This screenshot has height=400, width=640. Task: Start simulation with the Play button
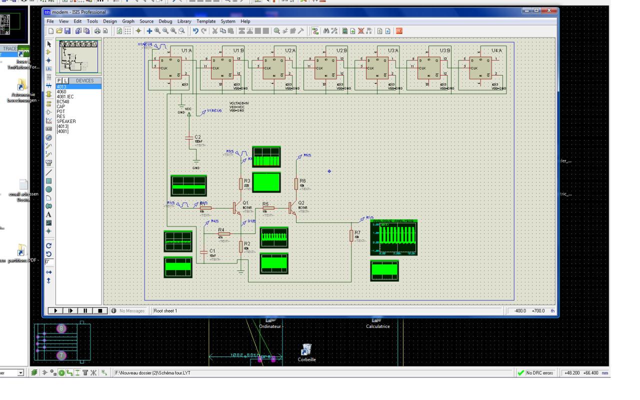(x=55, y=311)
